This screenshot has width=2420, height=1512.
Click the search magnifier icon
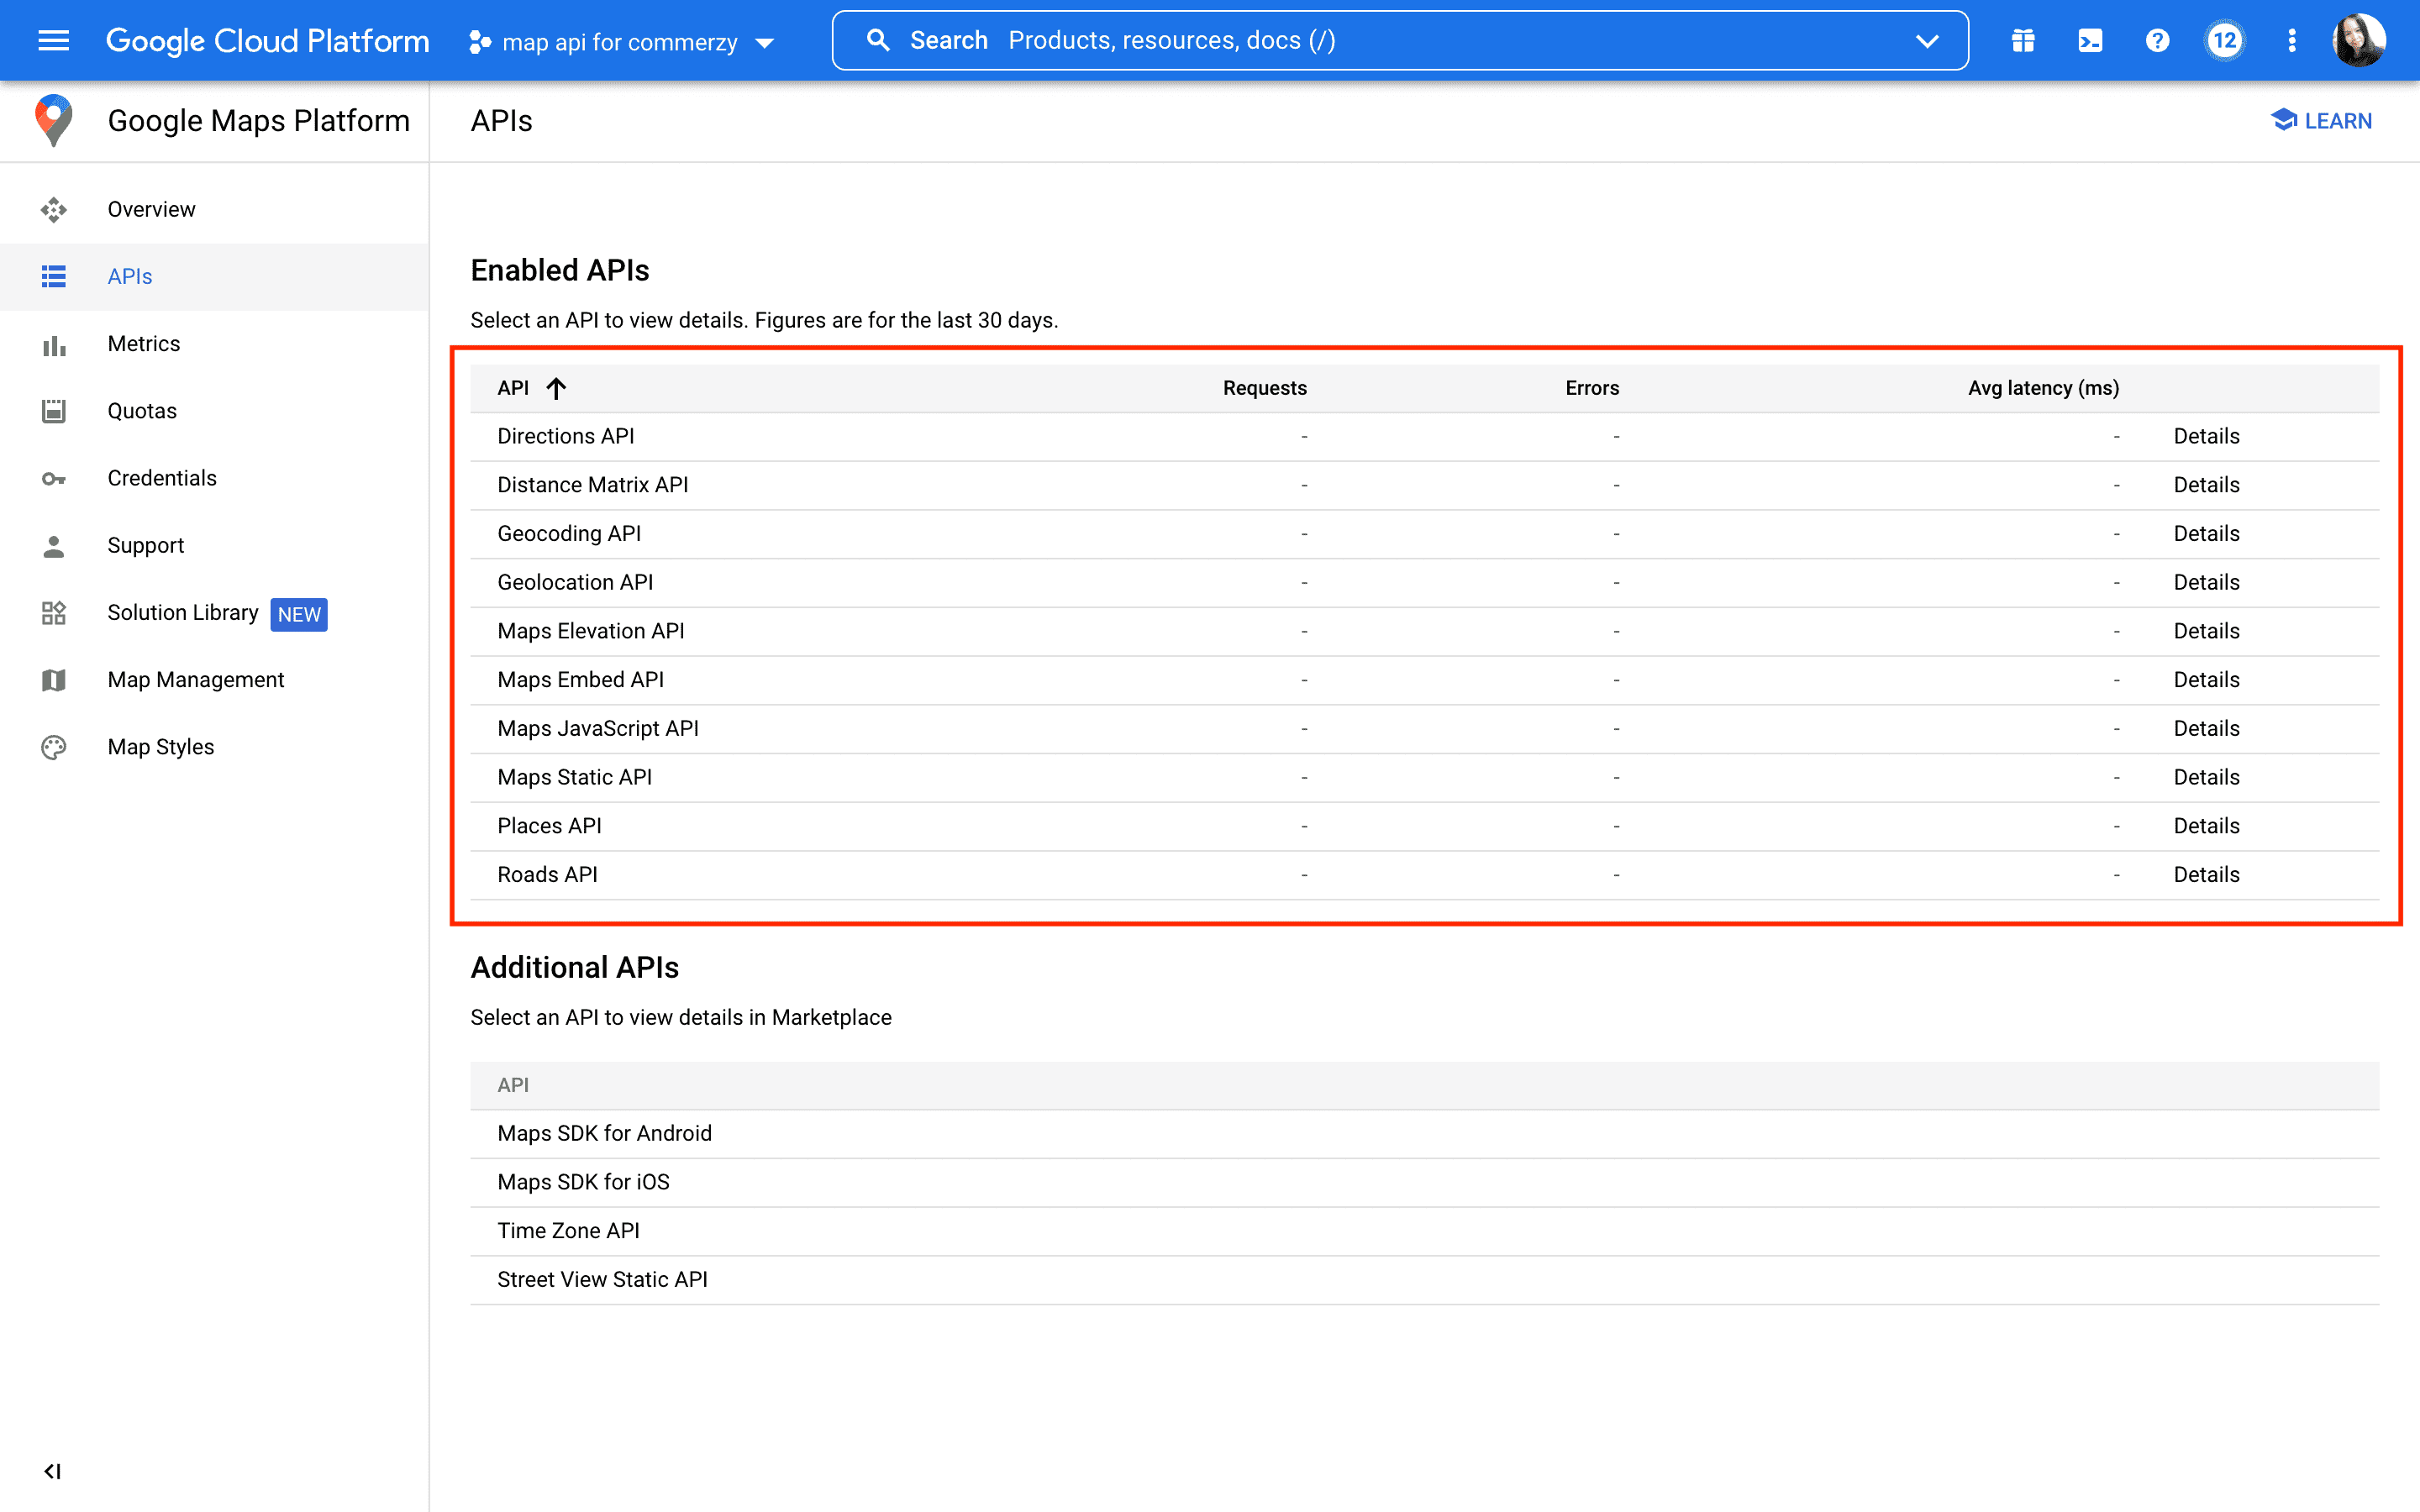878,41
